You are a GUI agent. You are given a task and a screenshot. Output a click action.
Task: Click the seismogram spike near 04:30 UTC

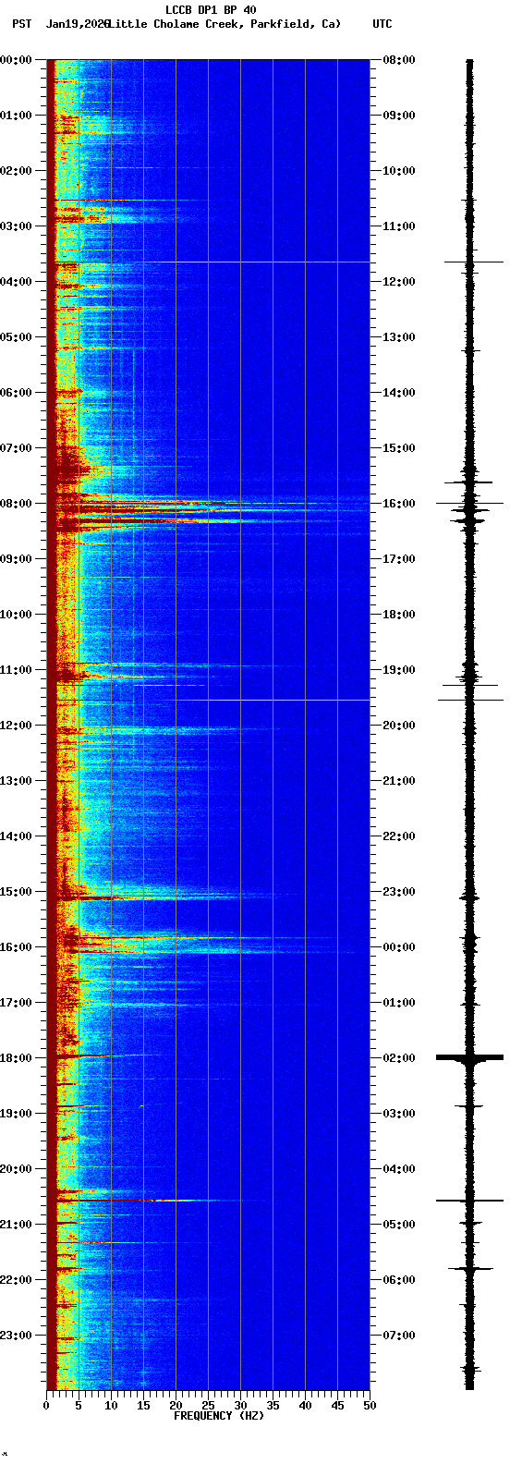point(469,1201)
